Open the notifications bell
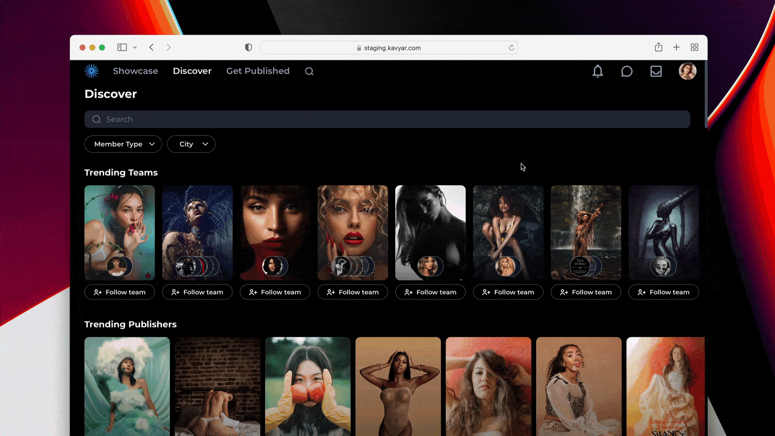 pyautogui.click(x=598, y=71)
